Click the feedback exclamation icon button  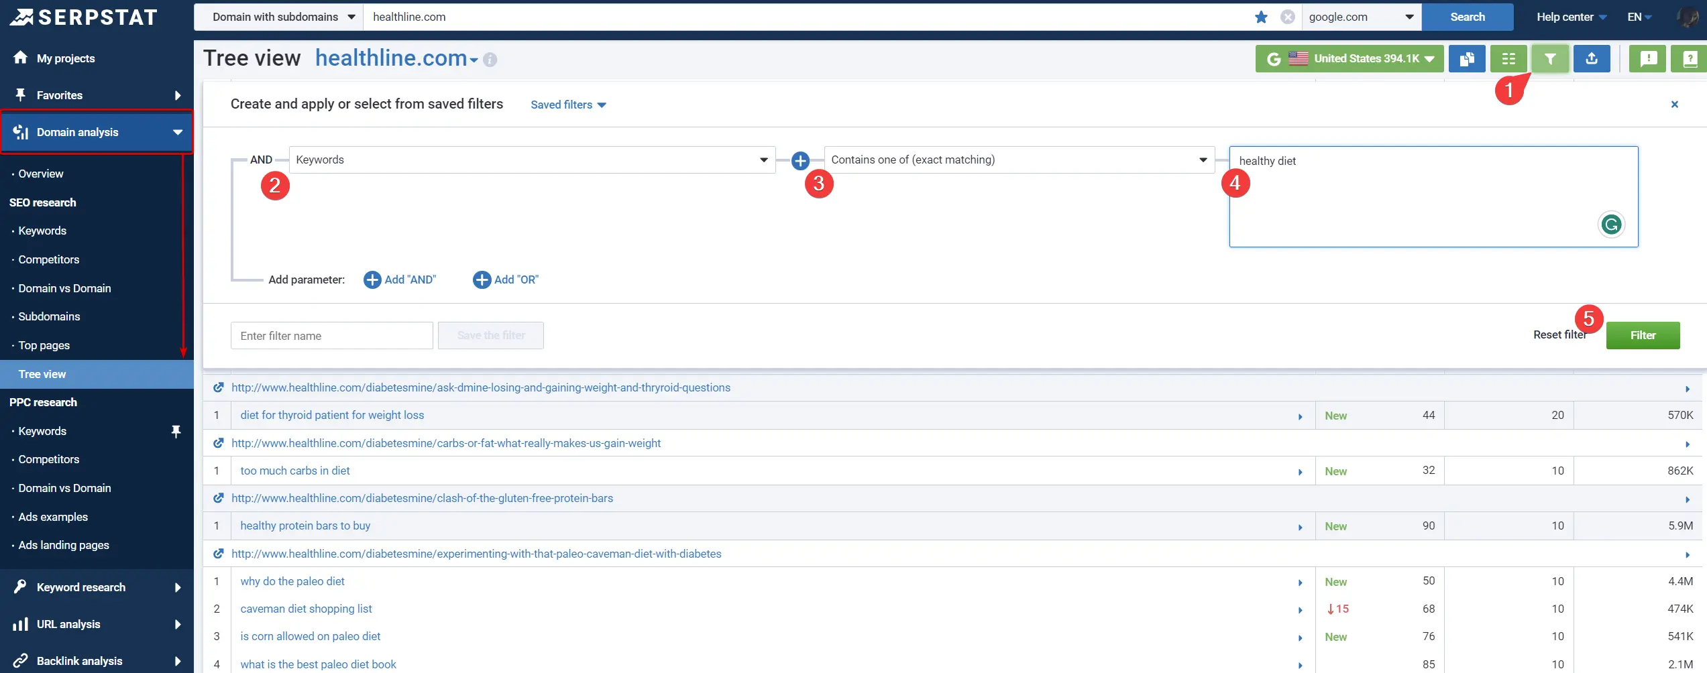pyautogui.click(x=1648, y=58)
